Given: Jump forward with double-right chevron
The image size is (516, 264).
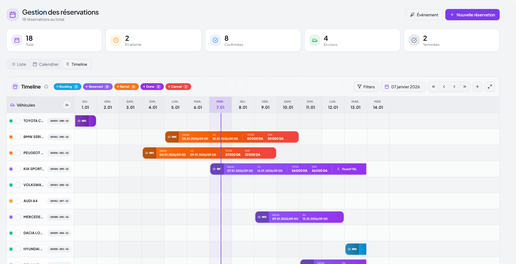Looking at the screenshot, I should (464, 87).
